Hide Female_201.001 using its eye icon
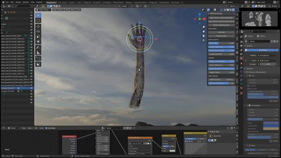The width and height of the screenshot is (281, 158). [x=31, y=88]
